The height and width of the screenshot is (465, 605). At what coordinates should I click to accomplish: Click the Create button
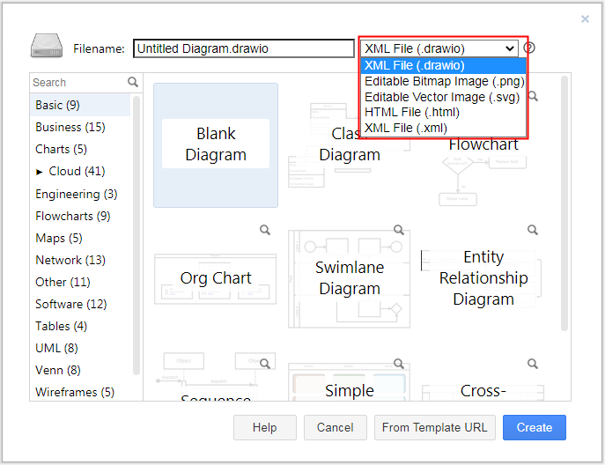tap(534, 428)
